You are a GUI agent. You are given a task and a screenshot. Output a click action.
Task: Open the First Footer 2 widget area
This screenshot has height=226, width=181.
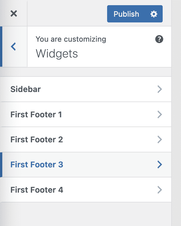[x=37, y=139]
